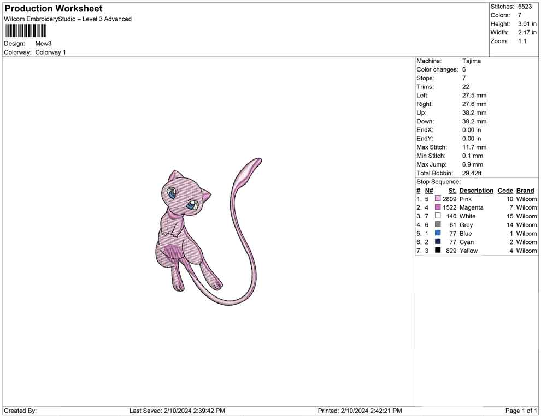Image resolution: width=541 pixels, height=416 pixels.
Task: Click the Zoom value 1:1
Action: tap(522, 41)
